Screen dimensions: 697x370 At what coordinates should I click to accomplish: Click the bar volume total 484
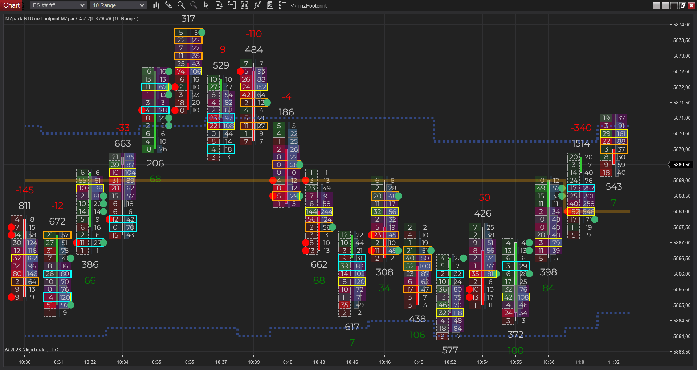(x=254, y=50)
